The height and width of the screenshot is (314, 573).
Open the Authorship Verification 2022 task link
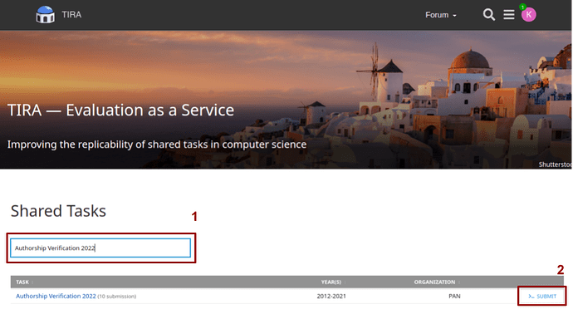click(56, 296)
